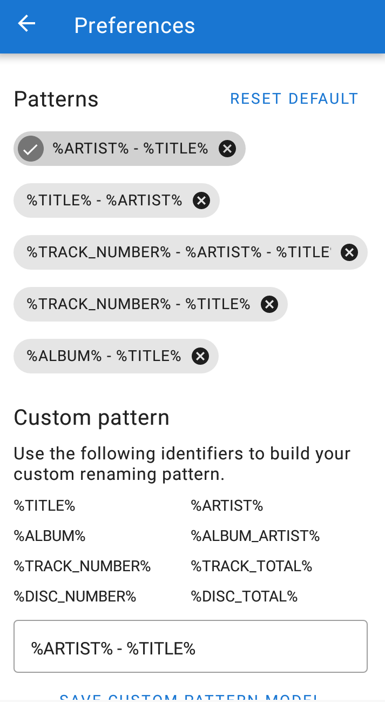Tap SAVE CUSTOM PATTERN at the bottom
Image resolution: width=385 pixels, height=702 pixels.
(190, 698)
